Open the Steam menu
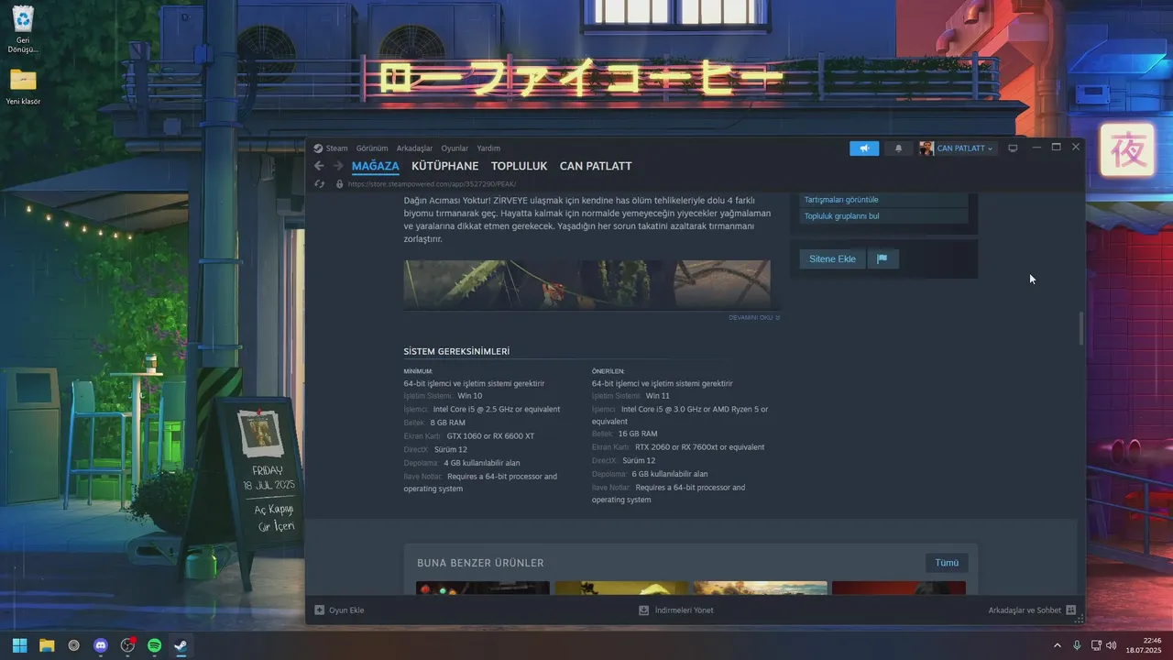 click(336, 148)
